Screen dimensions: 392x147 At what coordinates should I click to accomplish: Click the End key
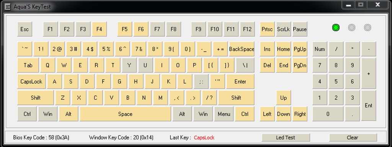(284, 65)
